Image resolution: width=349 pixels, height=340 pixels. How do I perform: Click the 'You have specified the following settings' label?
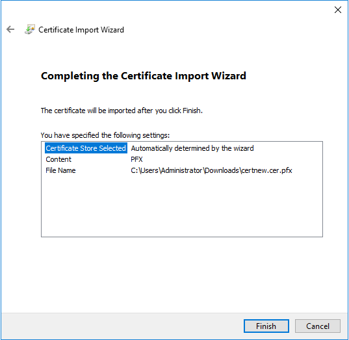tap(105, 135)
